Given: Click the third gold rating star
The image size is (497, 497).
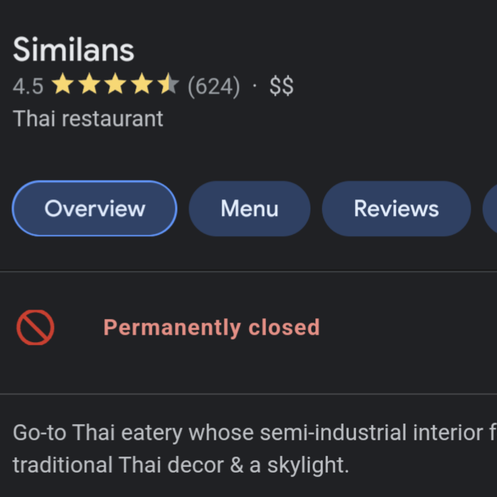Looking at the screenshot, I should (x=116, y=85).
